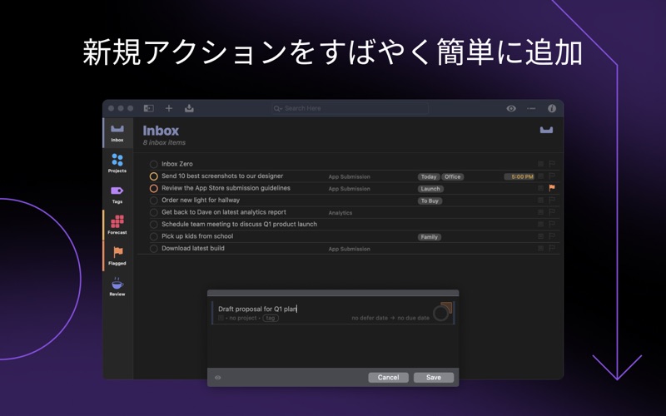Image resolution: width=666 pixels, height=416 pixels.
Task: Click the Analytics project label
Action: tap(340, 213)
